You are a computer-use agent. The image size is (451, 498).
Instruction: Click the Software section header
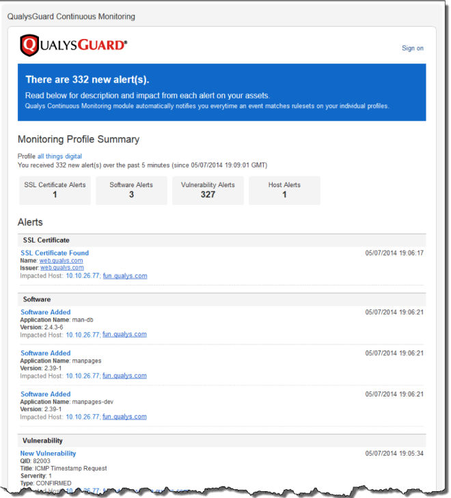coord(221,299)
